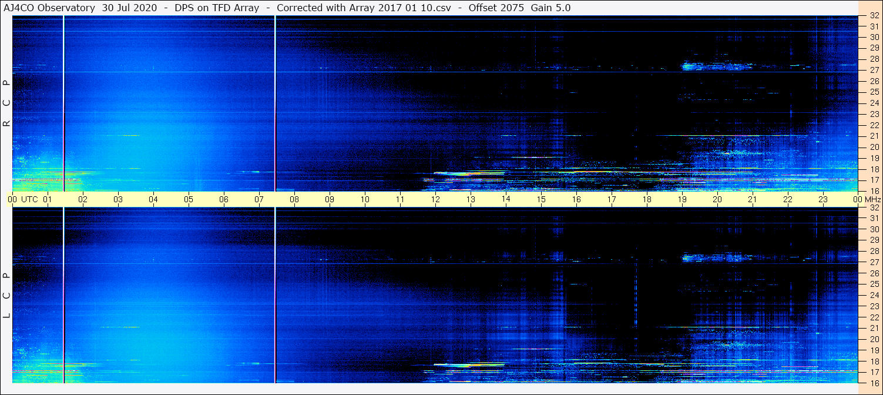Image resolution: width=883 pixels, height=395 pixels.
Task: Click the 22 MHz label of LCP panel
Action: (x=874, y=317)
